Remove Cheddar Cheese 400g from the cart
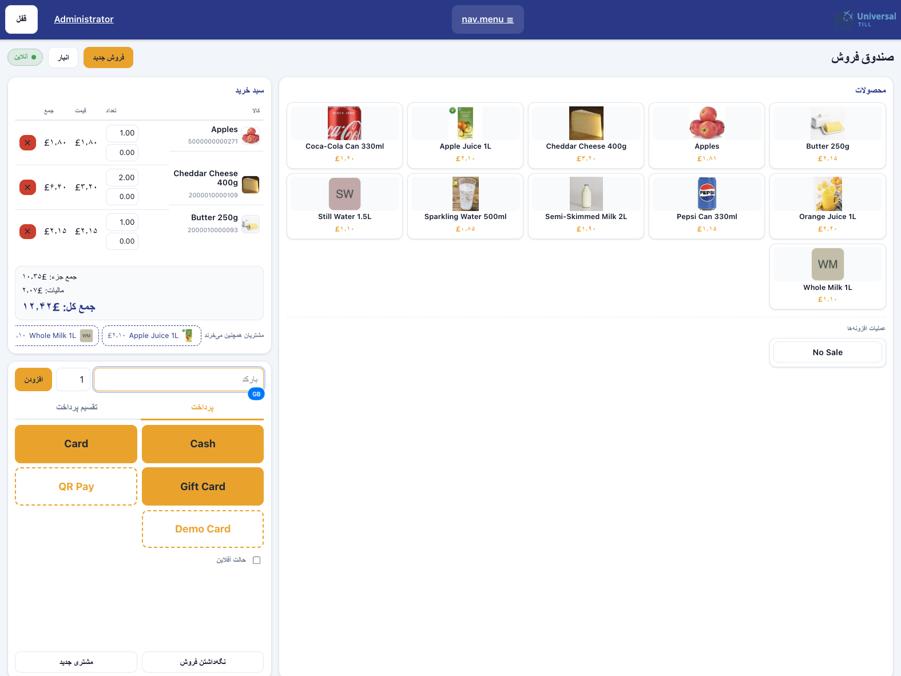The image size is (901, 676). point(27,187)
